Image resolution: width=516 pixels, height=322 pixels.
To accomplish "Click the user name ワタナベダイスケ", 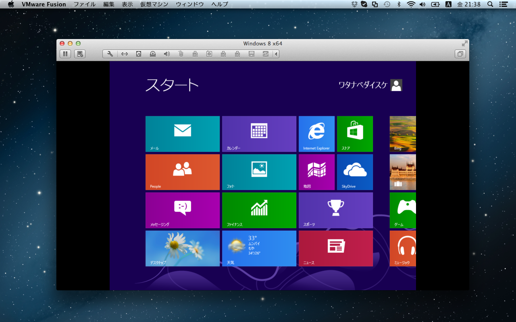I will pyautogui.click(x=363, y=85).
